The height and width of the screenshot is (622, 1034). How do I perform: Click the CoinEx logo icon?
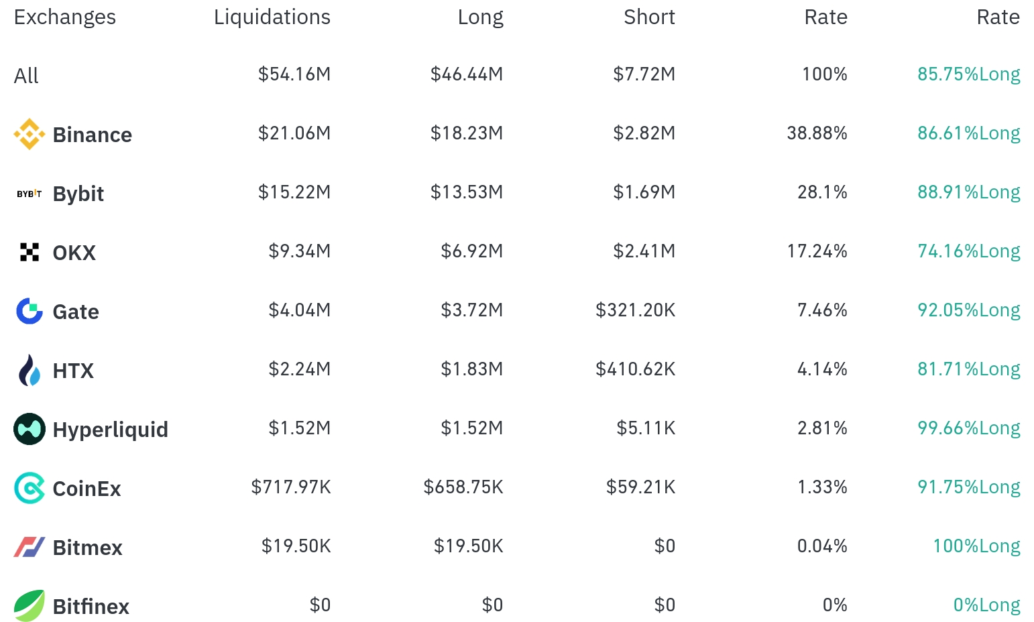pos(30,488)
